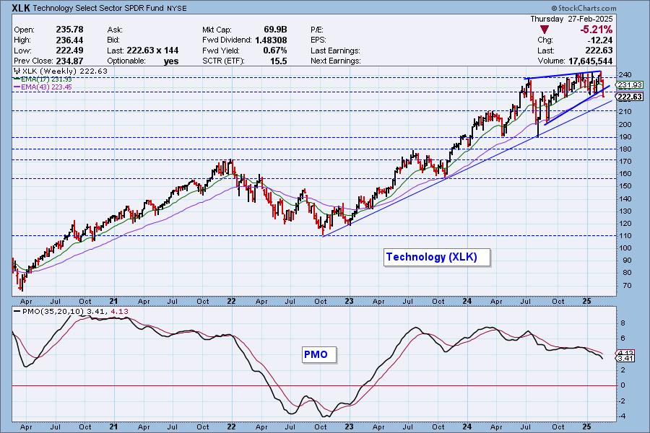Click the 'Technology Select Sector SPDR Fund' title
The width and height of the screenshot is (650, 433).
point(97,8)
